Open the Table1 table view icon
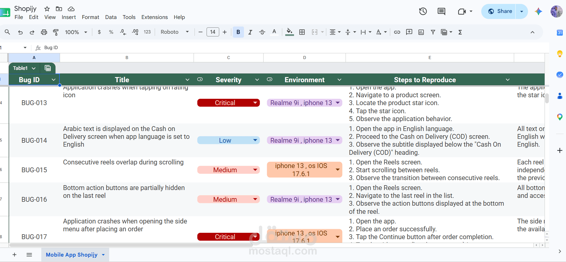 click(48, 68)
